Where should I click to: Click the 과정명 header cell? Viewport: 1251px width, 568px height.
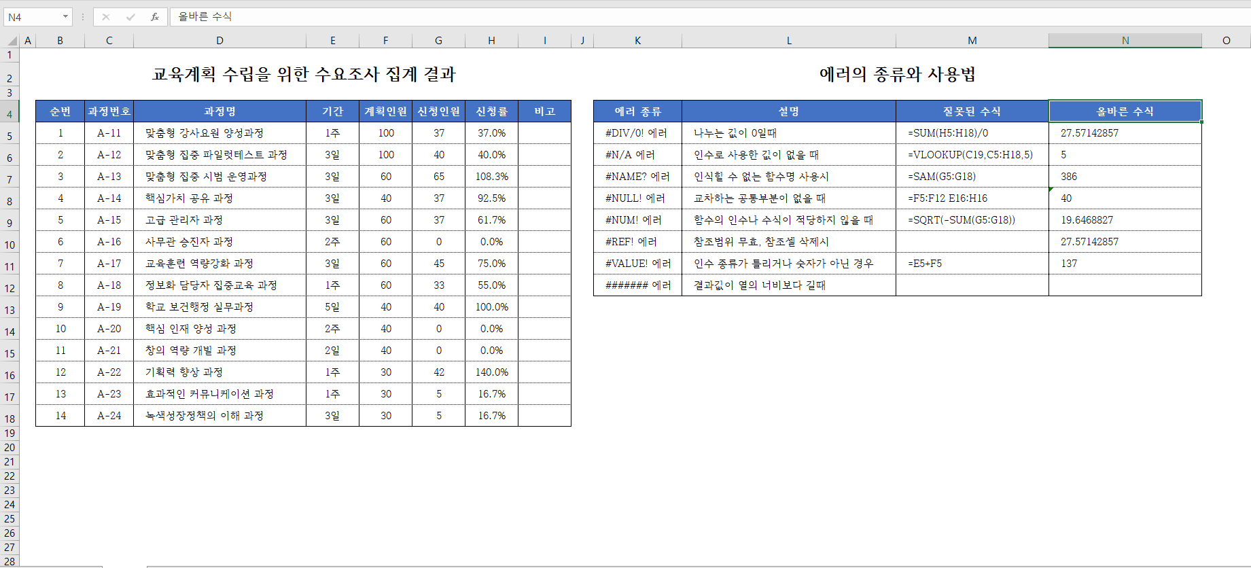[219, 111]
